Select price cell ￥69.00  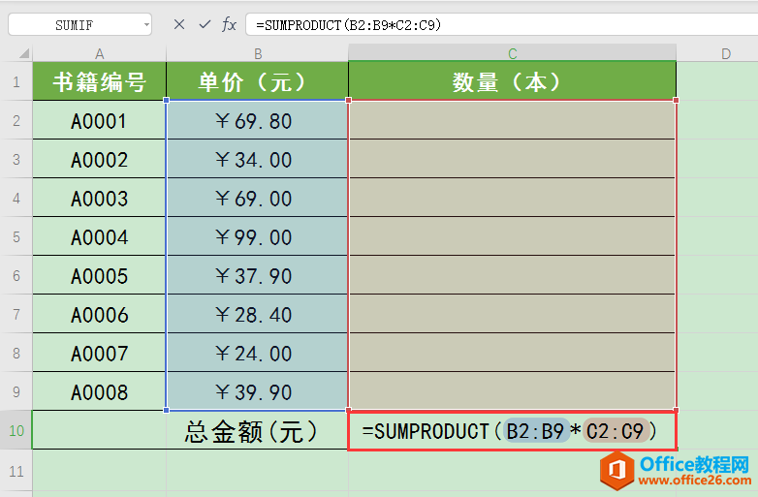(257, 198)
